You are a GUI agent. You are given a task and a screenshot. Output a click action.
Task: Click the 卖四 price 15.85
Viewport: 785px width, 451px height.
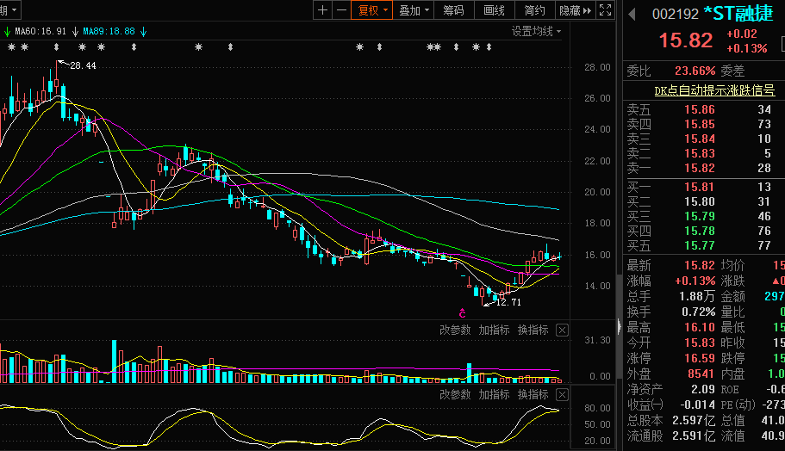point(700,124)
